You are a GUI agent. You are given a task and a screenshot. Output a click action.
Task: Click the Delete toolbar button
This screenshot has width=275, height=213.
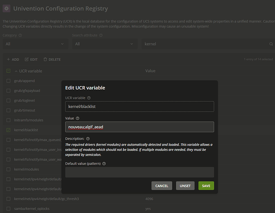(x=52, y=59)
